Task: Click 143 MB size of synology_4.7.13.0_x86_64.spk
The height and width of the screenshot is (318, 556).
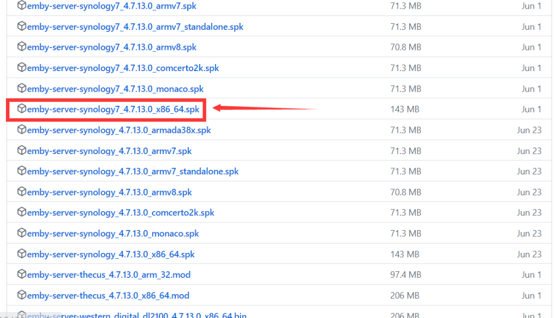Action: pyautogui.click(x=405, y=254)
